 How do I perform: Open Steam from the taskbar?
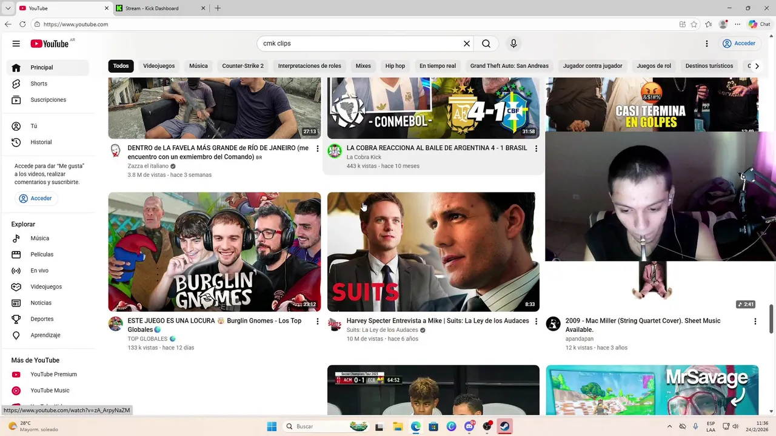click(504, 426)
